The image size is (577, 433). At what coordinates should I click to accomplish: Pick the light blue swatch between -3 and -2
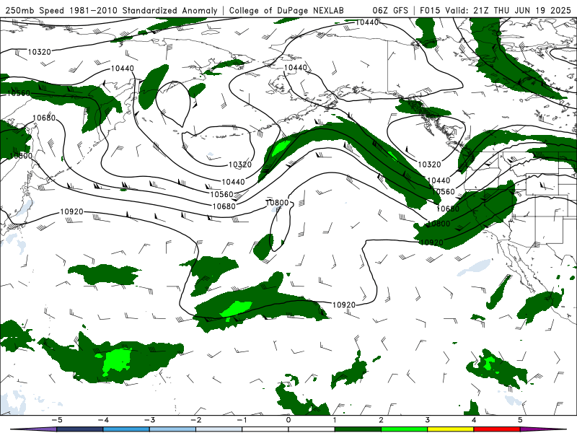click(172, 429)
